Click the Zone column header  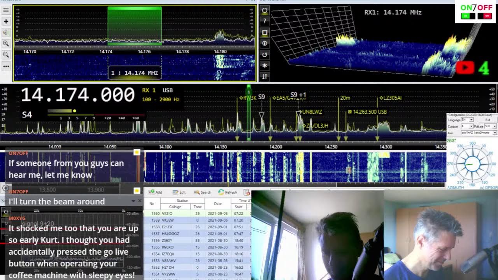point(198,207)
